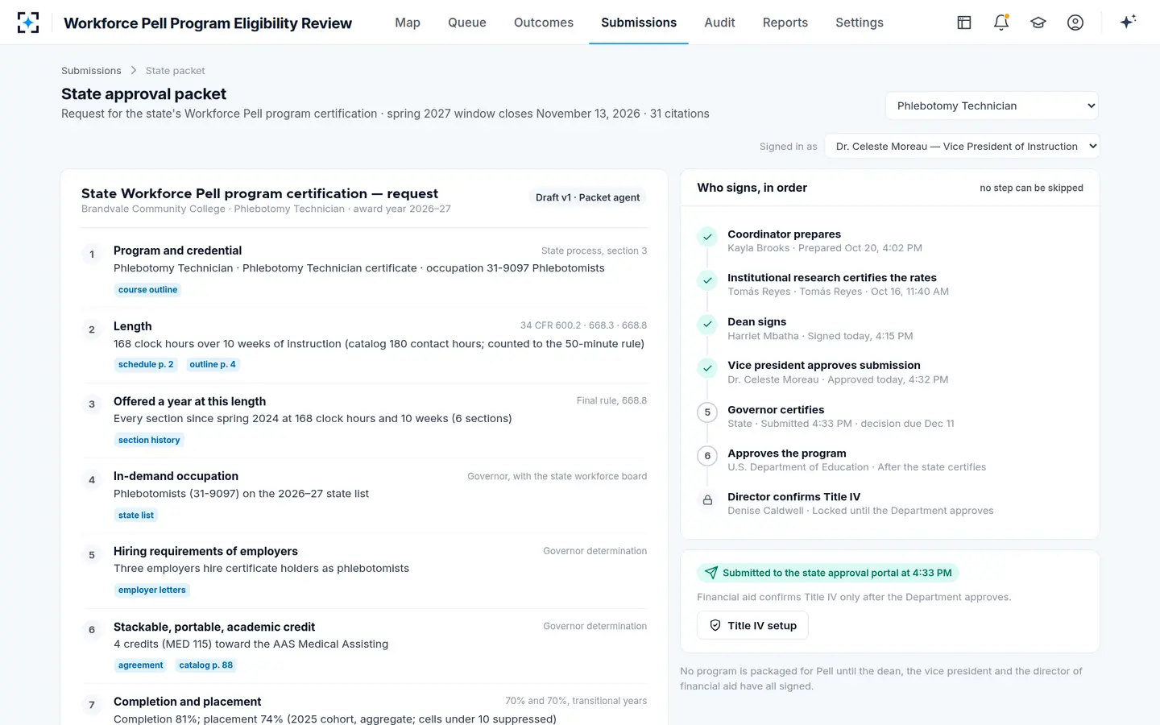Click the checkmark beside Vice president approves submission
This screenshot has width=1160, height=725.
coord(707,368)
